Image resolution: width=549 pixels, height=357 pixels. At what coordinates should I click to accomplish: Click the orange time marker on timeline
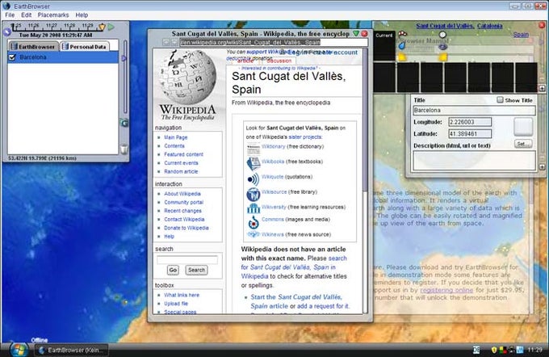click(x=102, y=27)
